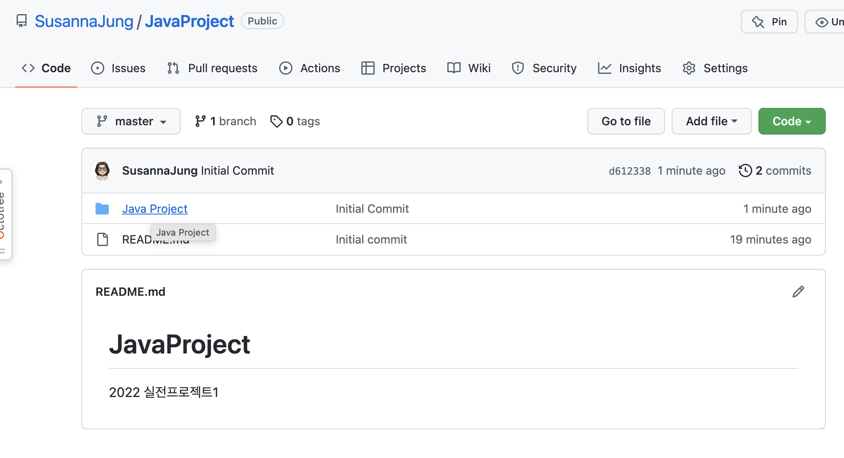Click the branch icon showing 1 branch

pyautogui.click(x=200, y=121)
